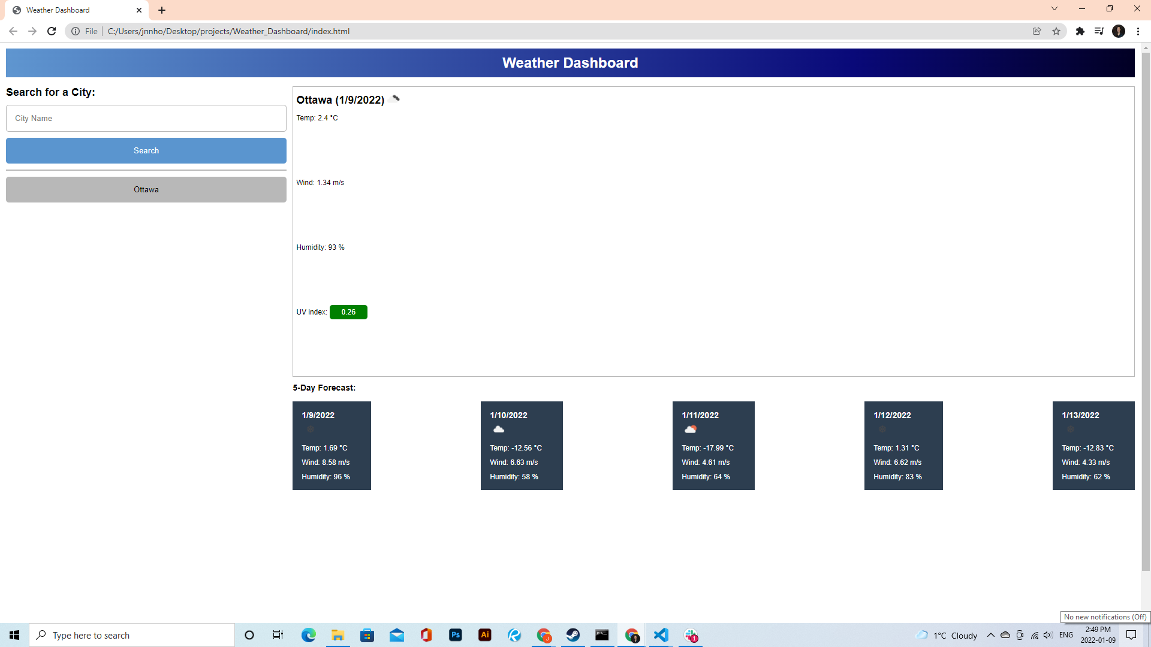Click the weather icon on the 1/11/2022 forecast card
The width and height of the screenshot is (1151, 647).
[x=690, y=429]
